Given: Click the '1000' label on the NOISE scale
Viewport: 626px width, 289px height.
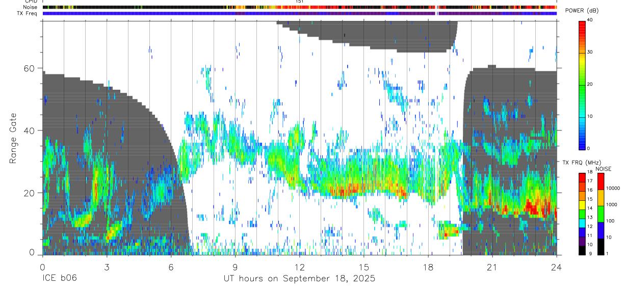Looking at the screenshot, I should 611,204.
